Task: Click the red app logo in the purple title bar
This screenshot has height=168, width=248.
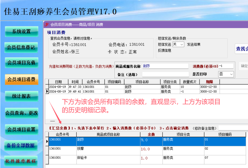Action: pos(46,25)
